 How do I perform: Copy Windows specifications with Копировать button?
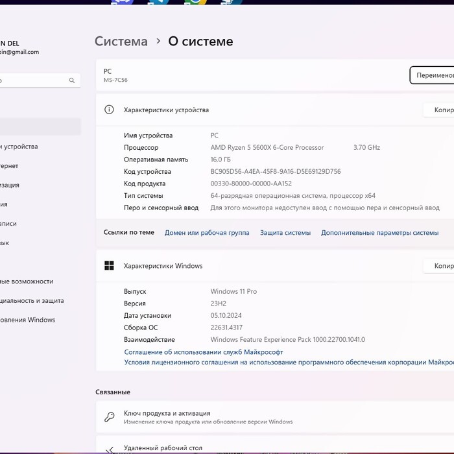pyautogui.click(x=438, y=265)
